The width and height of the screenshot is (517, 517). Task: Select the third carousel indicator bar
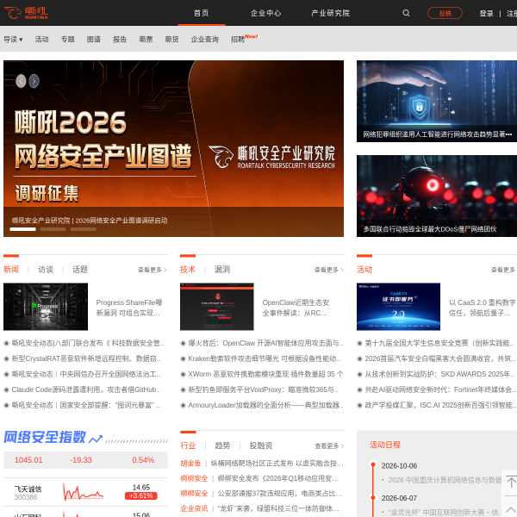[x=83, y=229]
